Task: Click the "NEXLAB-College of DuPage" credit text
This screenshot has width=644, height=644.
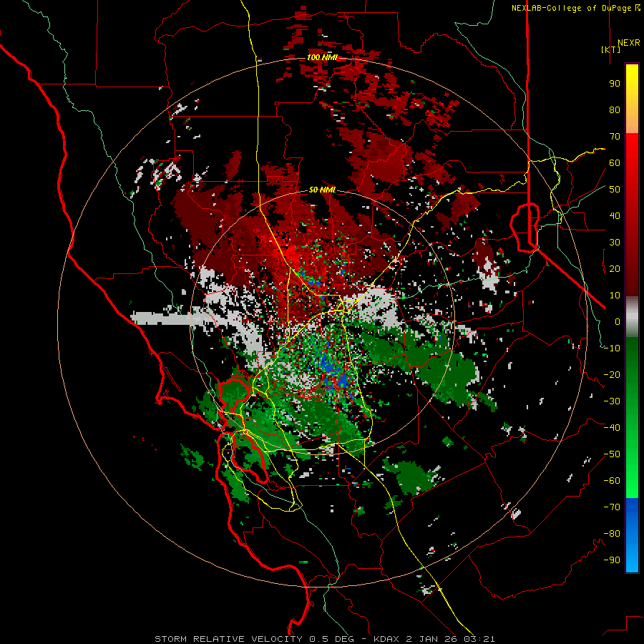Action: coord(571,8)
